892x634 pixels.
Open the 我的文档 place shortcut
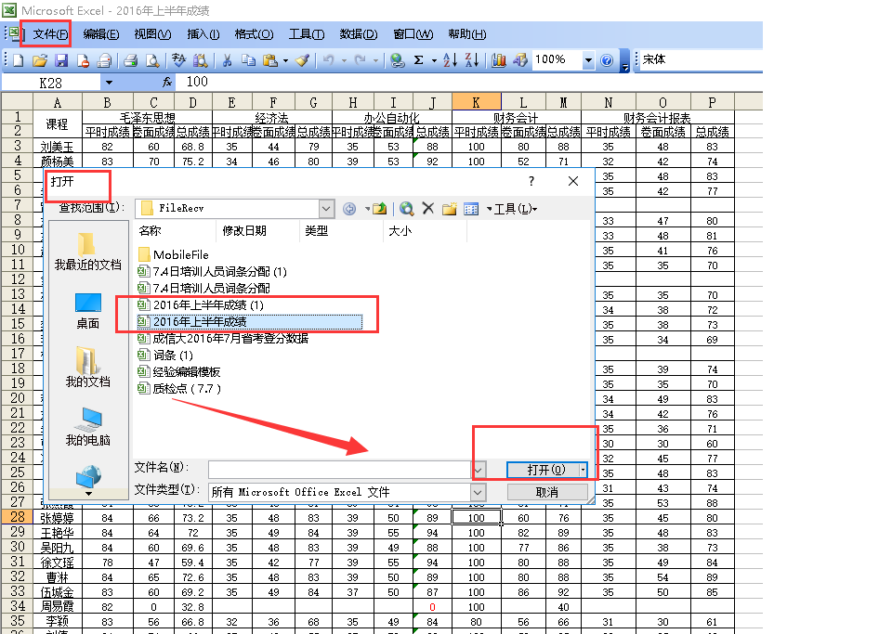(x=87, y=369)
